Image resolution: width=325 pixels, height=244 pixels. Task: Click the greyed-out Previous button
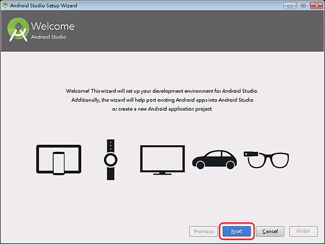click(x=203, y=231)
